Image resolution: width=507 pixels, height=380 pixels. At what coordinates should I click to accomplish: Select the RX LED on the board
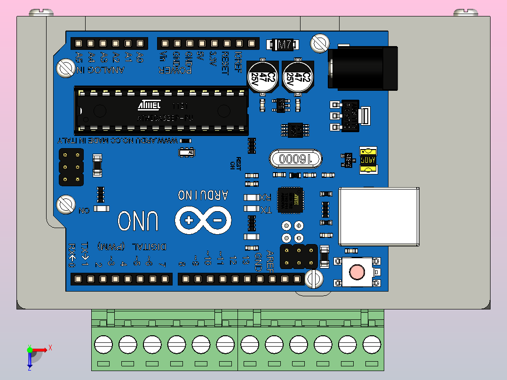(252, 197)
